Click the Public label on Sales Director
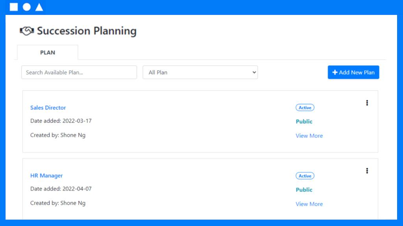The height and width of the screenshot is (226, 403). [x=304, y=122]
